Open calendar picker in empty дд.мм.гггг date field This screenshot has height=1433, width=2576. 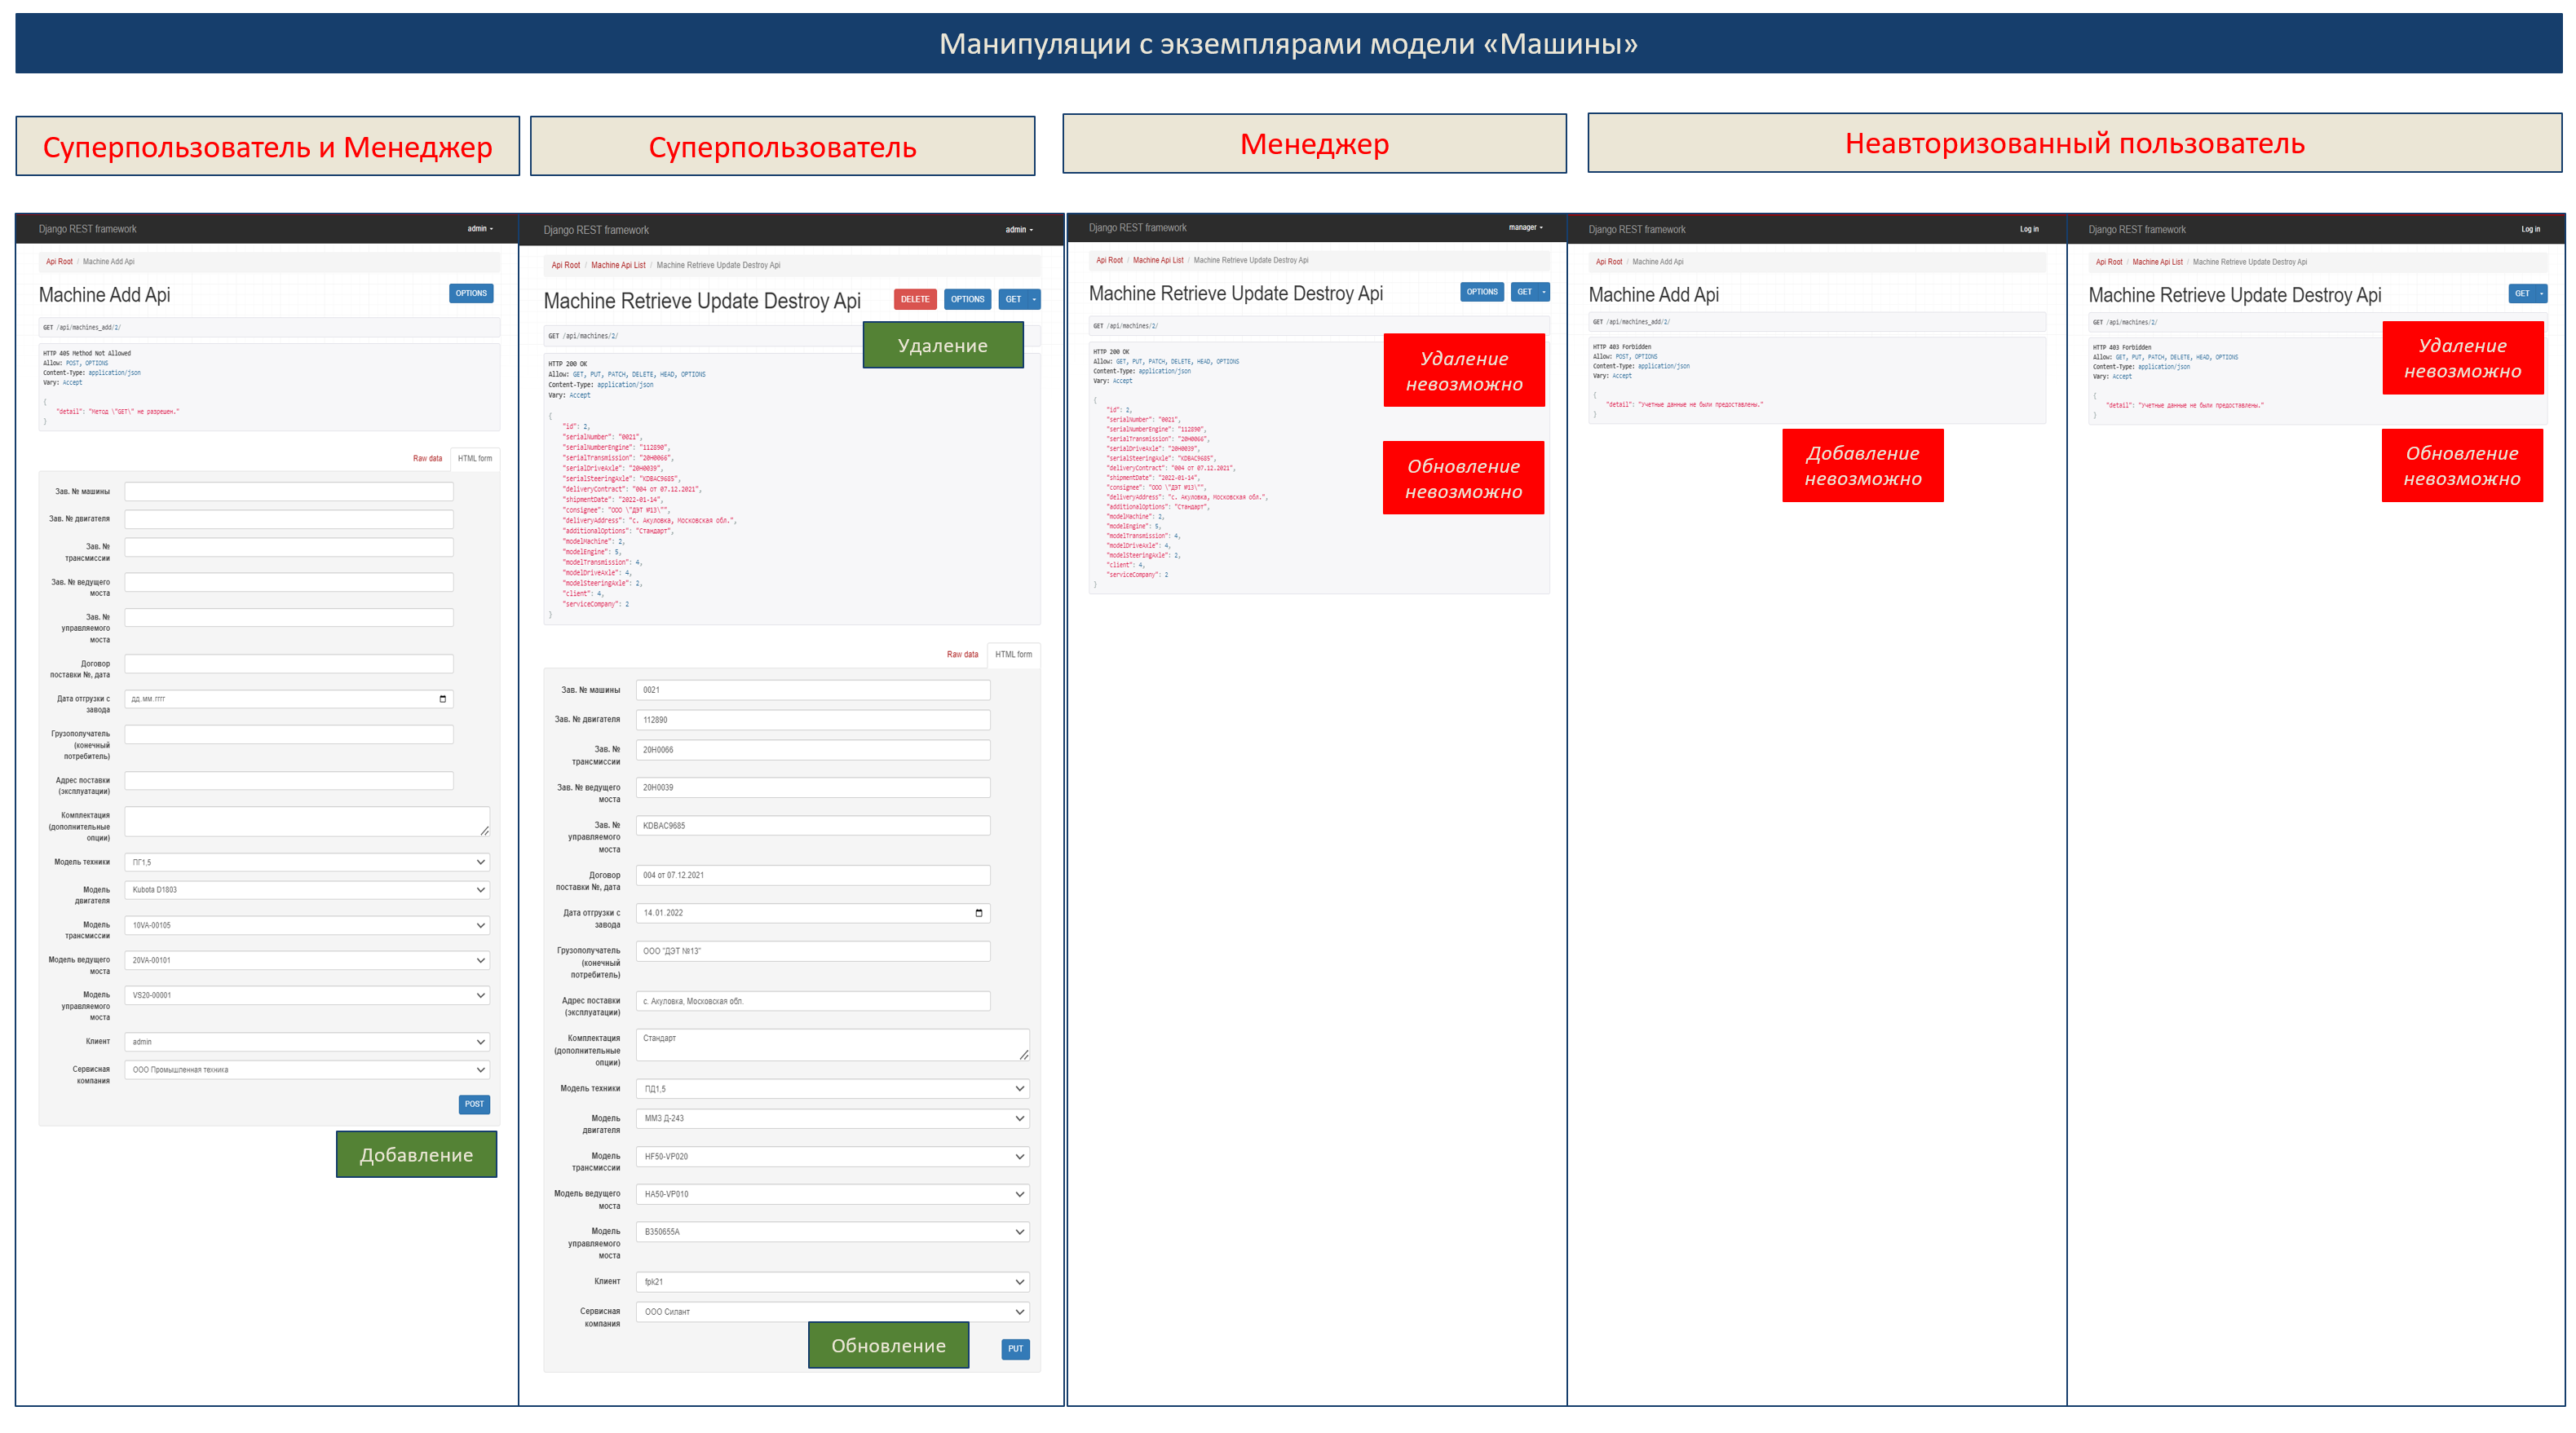tap(443, 699)
